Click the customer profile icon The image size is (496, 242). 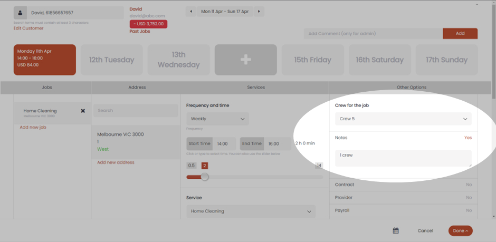(x=21, y=13)
